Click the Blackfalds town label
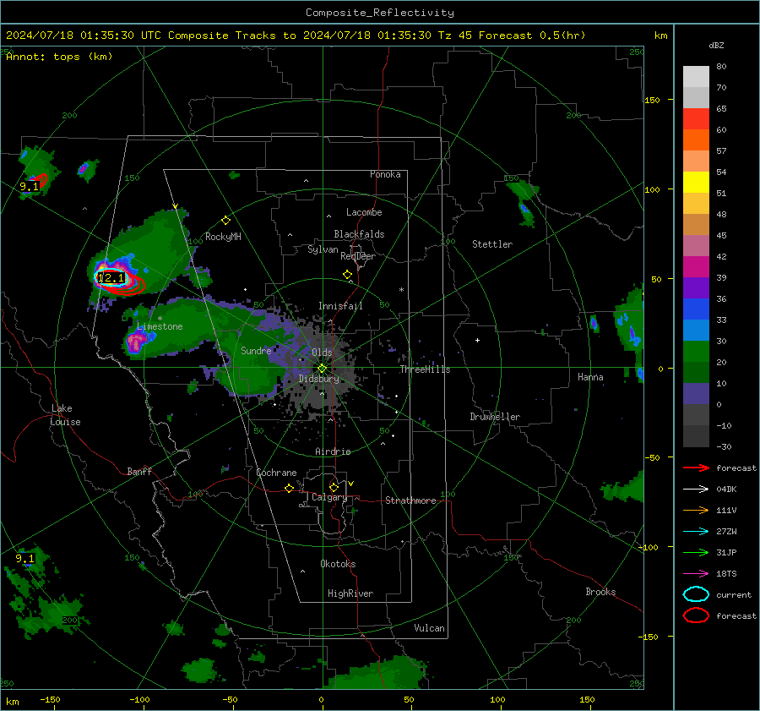The height and width of the screenshot is (711, 760). click(359, 234)
